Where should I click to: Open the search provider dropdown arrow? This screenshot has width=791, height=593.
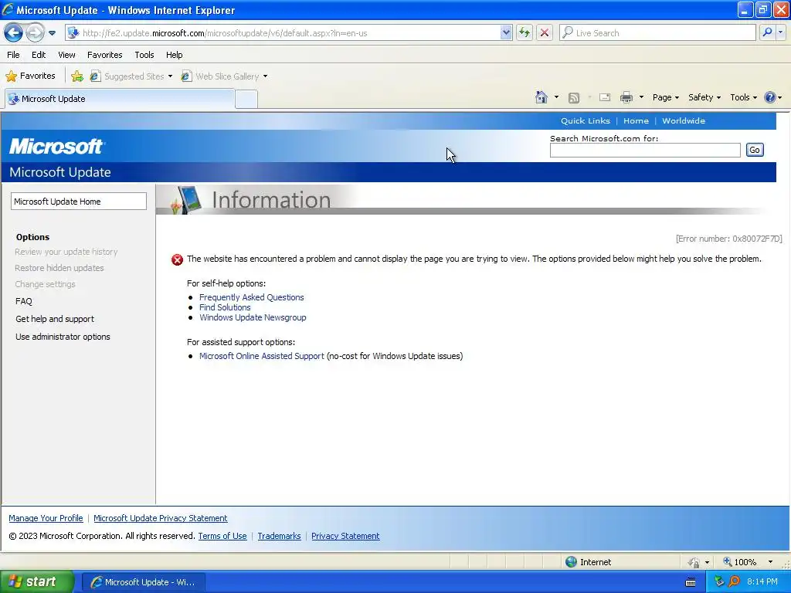coord(780,33)
